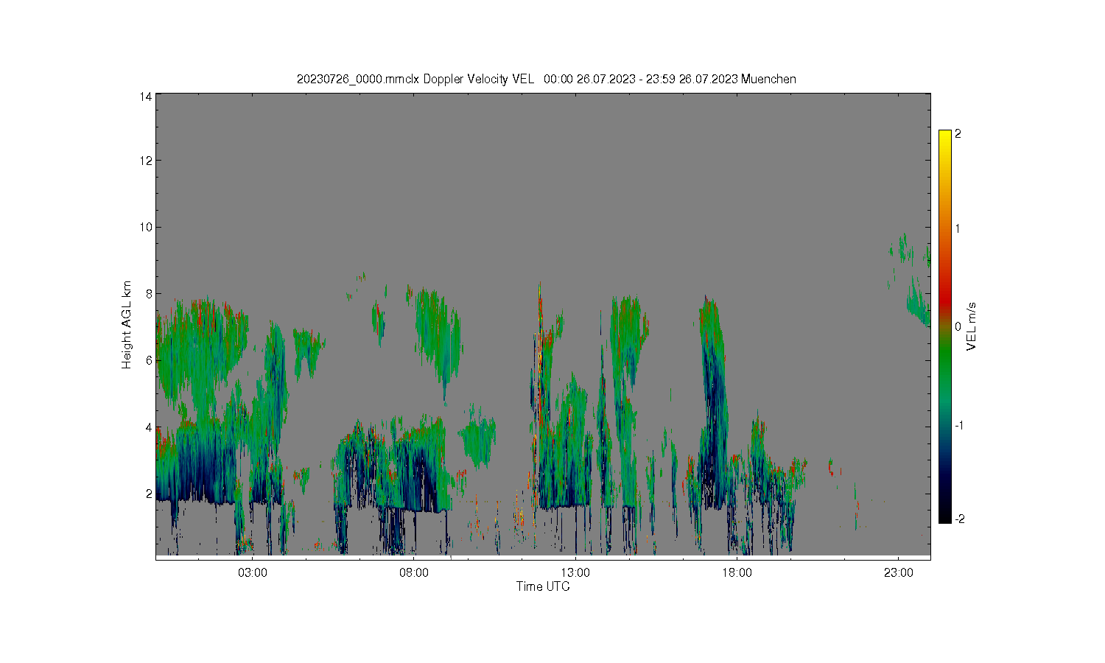
Task: Click the yellow top of the colorbar
Action: pyautogui.click(x=945, y=136)
